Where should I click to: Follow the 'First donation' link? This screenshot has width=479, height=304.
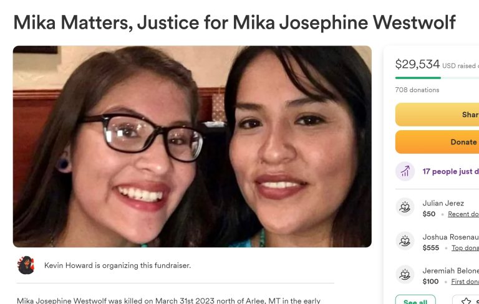[465, 282]
